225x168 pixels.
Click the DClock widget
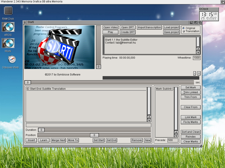(x=209, y=14)
